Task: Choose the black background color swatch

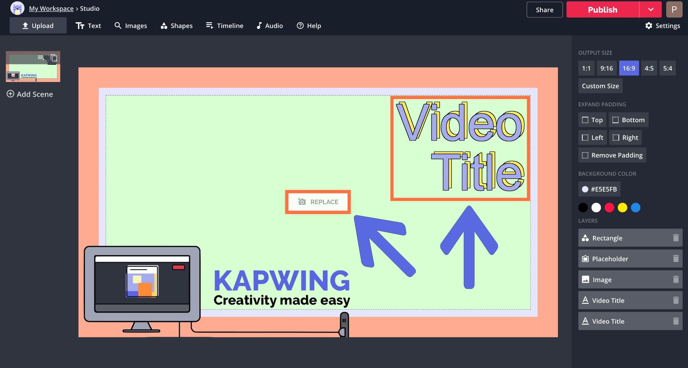Action: point(583,208)
